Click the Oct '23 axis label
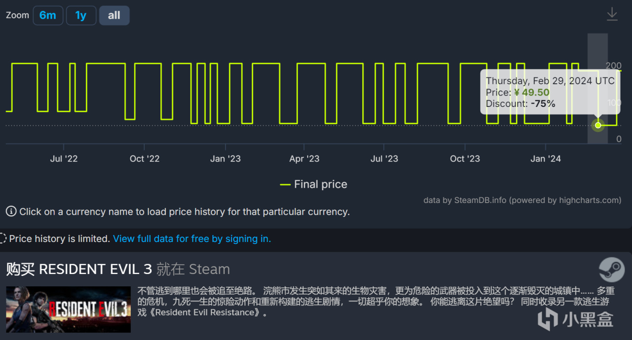This screenshot has height=340, width=632. (465, 159)
